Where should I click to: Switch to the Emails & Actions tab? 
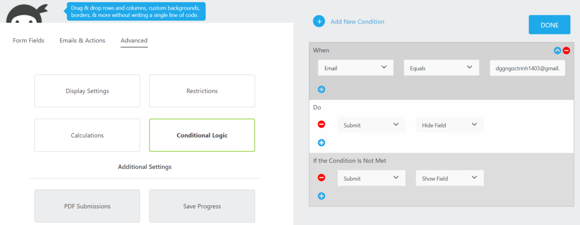(x=82, y=41)
